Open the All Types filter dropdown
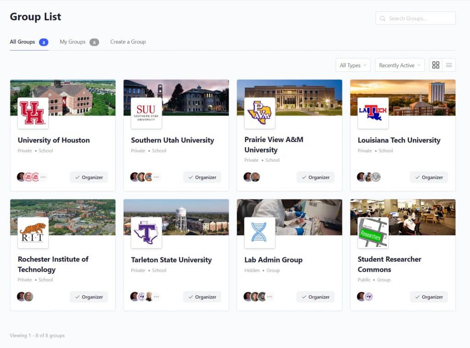This screenshot has height=348, width=470. tap(353, 65)
